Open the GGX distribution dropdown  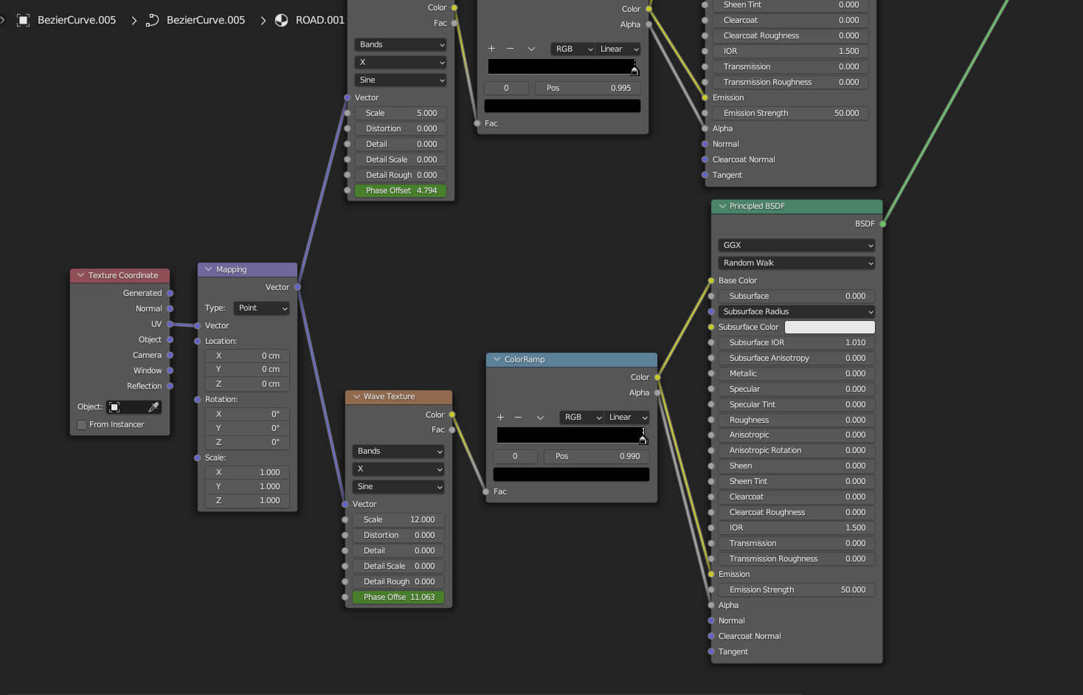(796, 245)
